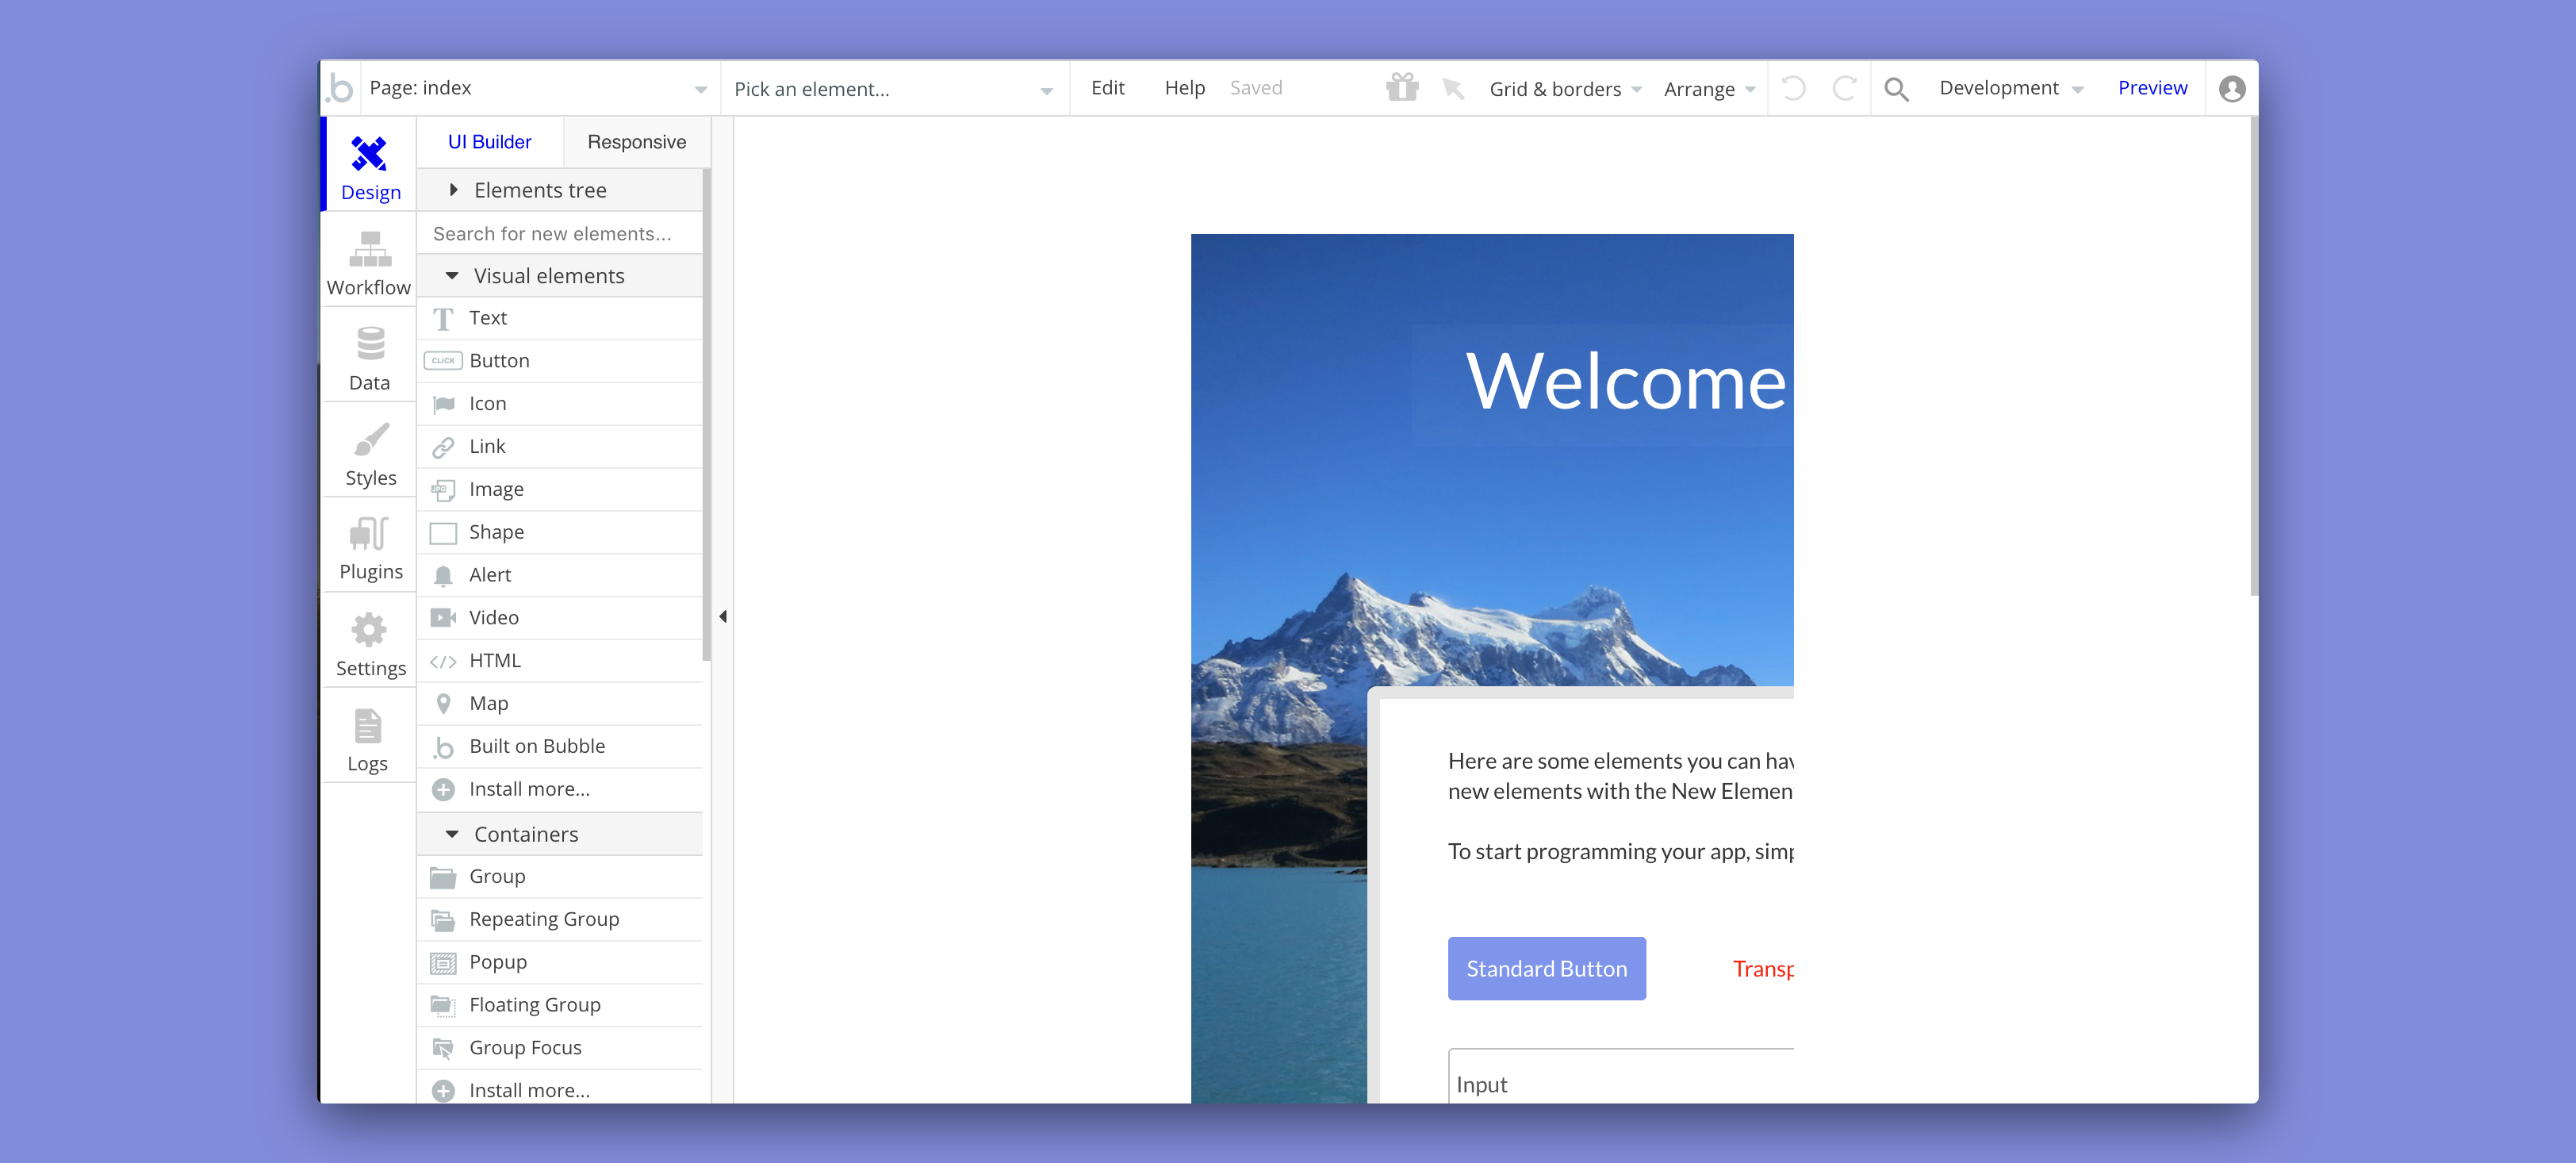
Task: Select the Shape element
Action: coord(560,533)
